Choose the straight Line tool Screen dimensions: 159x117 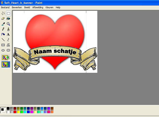(3, 40)
